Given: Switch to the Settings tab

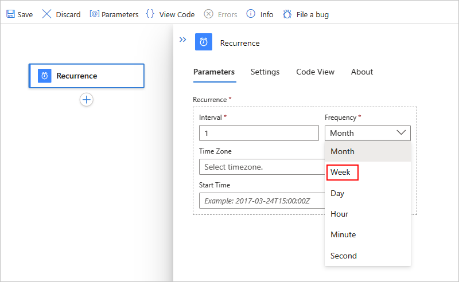Looking at the screenshot, I should click(265, 72).
